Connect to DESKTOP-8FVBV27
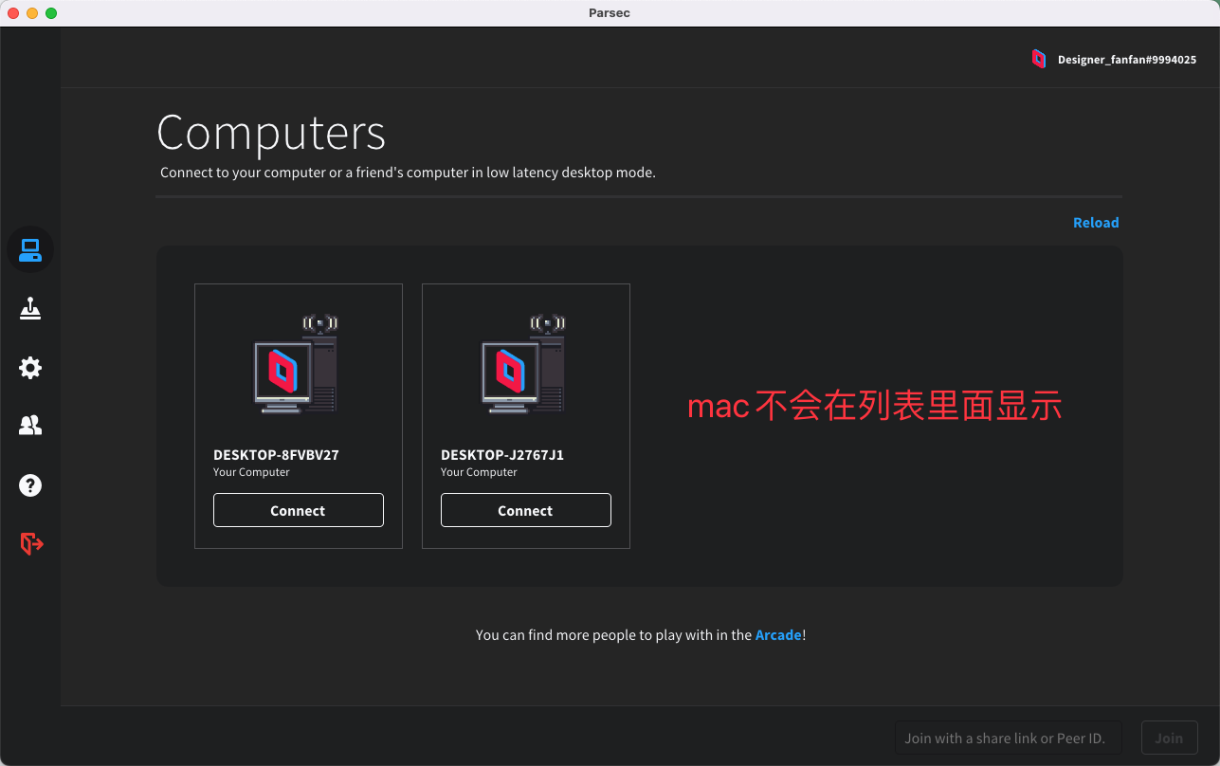 (299, 510)
